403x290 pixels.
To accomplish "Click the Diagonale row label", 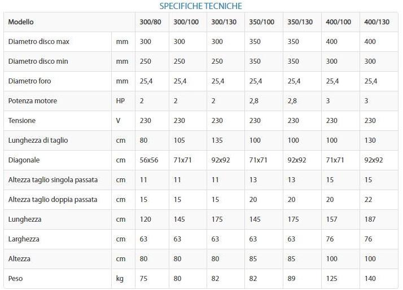I will click(24, 160).
